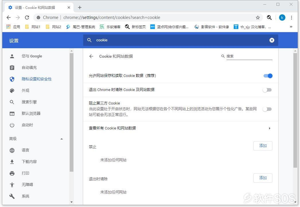
Task: Open the profile avatar 'k'
Action: (282, 18)
